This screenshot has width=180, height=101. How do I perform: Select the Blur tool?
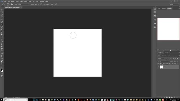pos(2,44)
